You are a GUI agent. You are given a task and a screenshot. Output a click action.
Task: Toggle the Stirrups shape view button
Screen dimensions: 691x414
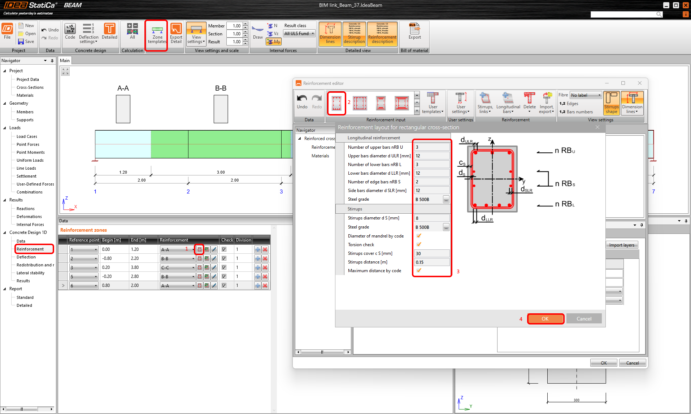click(x=611, y=103)
